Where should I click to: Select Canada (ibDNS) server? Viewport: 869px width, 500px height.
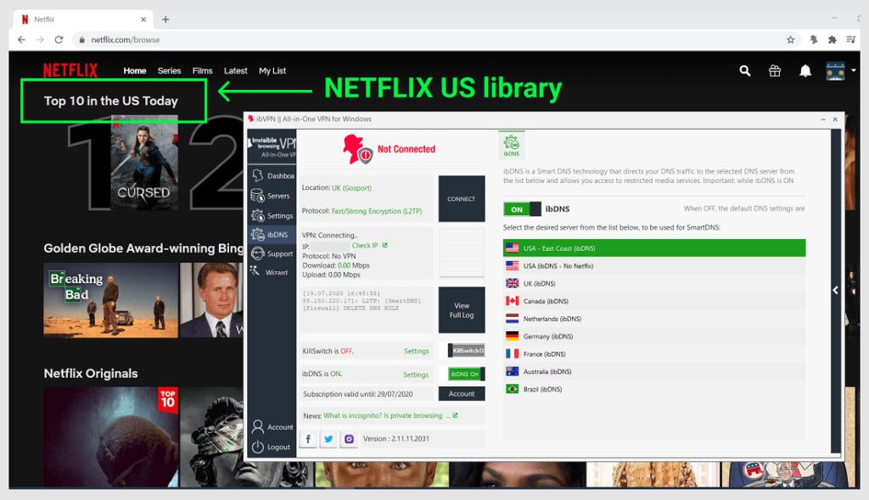point(654,301)
